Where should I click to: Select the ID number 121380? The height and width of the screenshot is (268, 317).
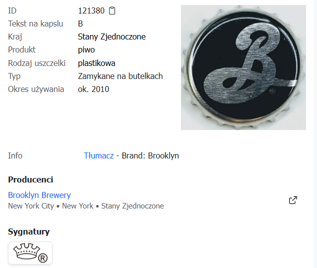[91, 10]
